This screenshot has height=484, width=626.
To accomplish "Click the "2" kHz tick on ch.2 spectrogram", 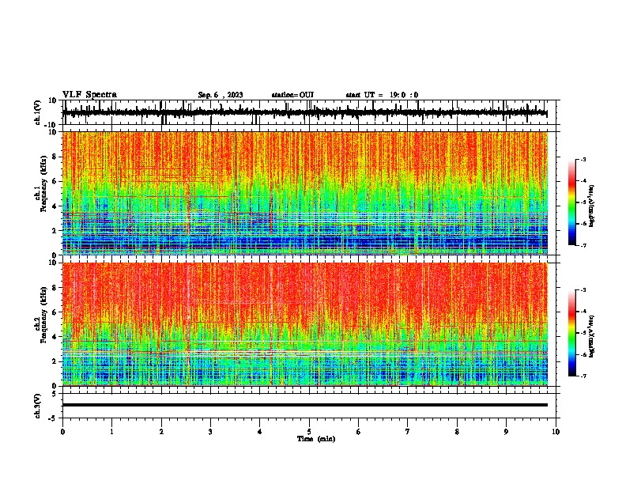I will click(55, 361).
